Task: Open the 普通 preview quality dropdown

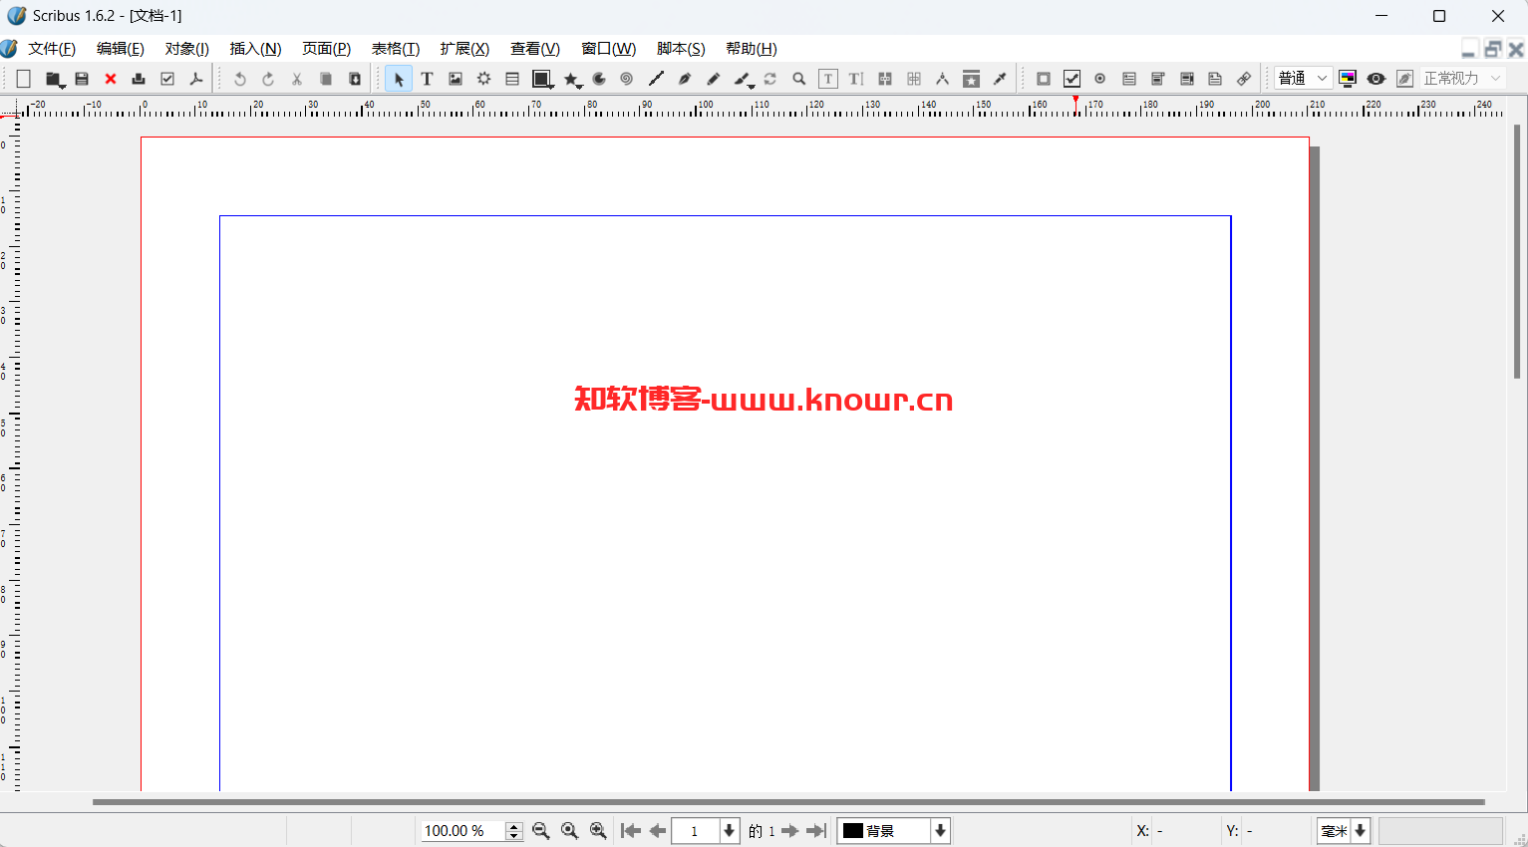Action: (1304, 78)
